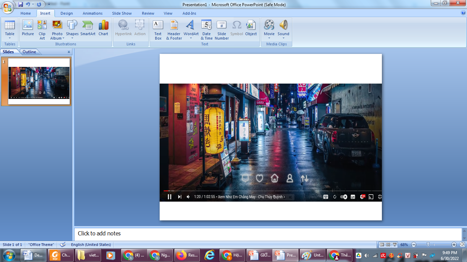The width and height of the screenshot is (467, 262).
Task: Click the volume speaker tray icon
Action: coord(367,255)
